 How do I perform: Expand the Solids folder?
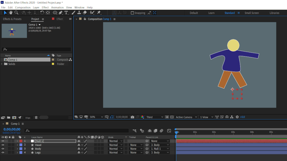point(2,64)
